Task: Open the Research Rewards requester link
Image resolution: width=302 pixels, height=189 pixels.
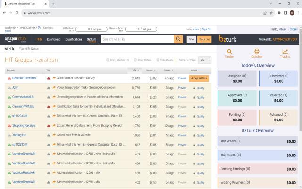Action: click(x=24, y=78)
